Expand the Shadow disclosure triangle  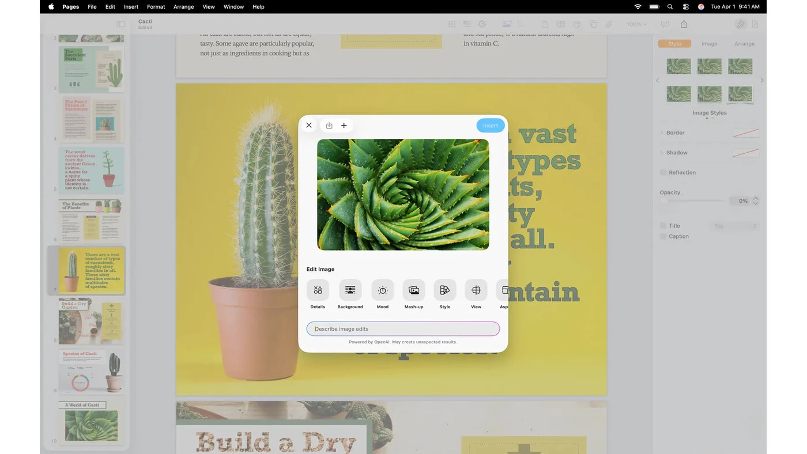click(662, 153)
